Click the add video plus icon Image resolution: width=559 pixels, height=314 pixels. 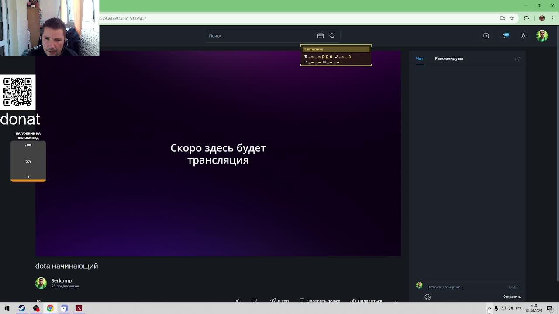coord(486,36)
